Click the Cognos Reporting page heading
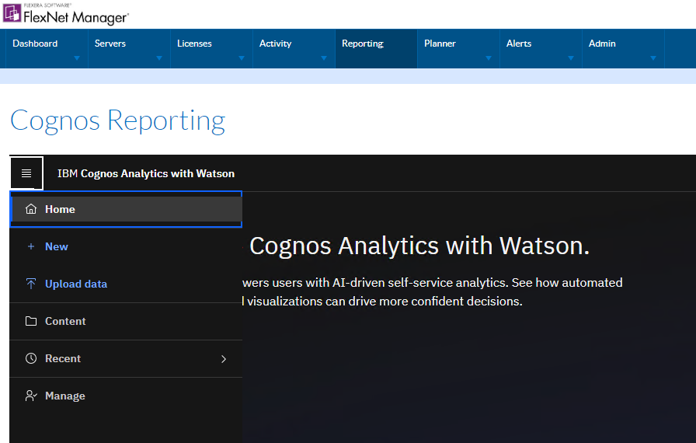696x443 pixels. (117, 120)
